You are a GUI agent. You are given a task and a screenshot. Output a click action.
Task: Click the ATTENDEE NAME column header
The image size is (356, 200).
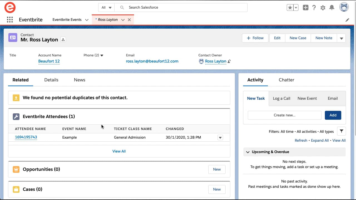30,129
